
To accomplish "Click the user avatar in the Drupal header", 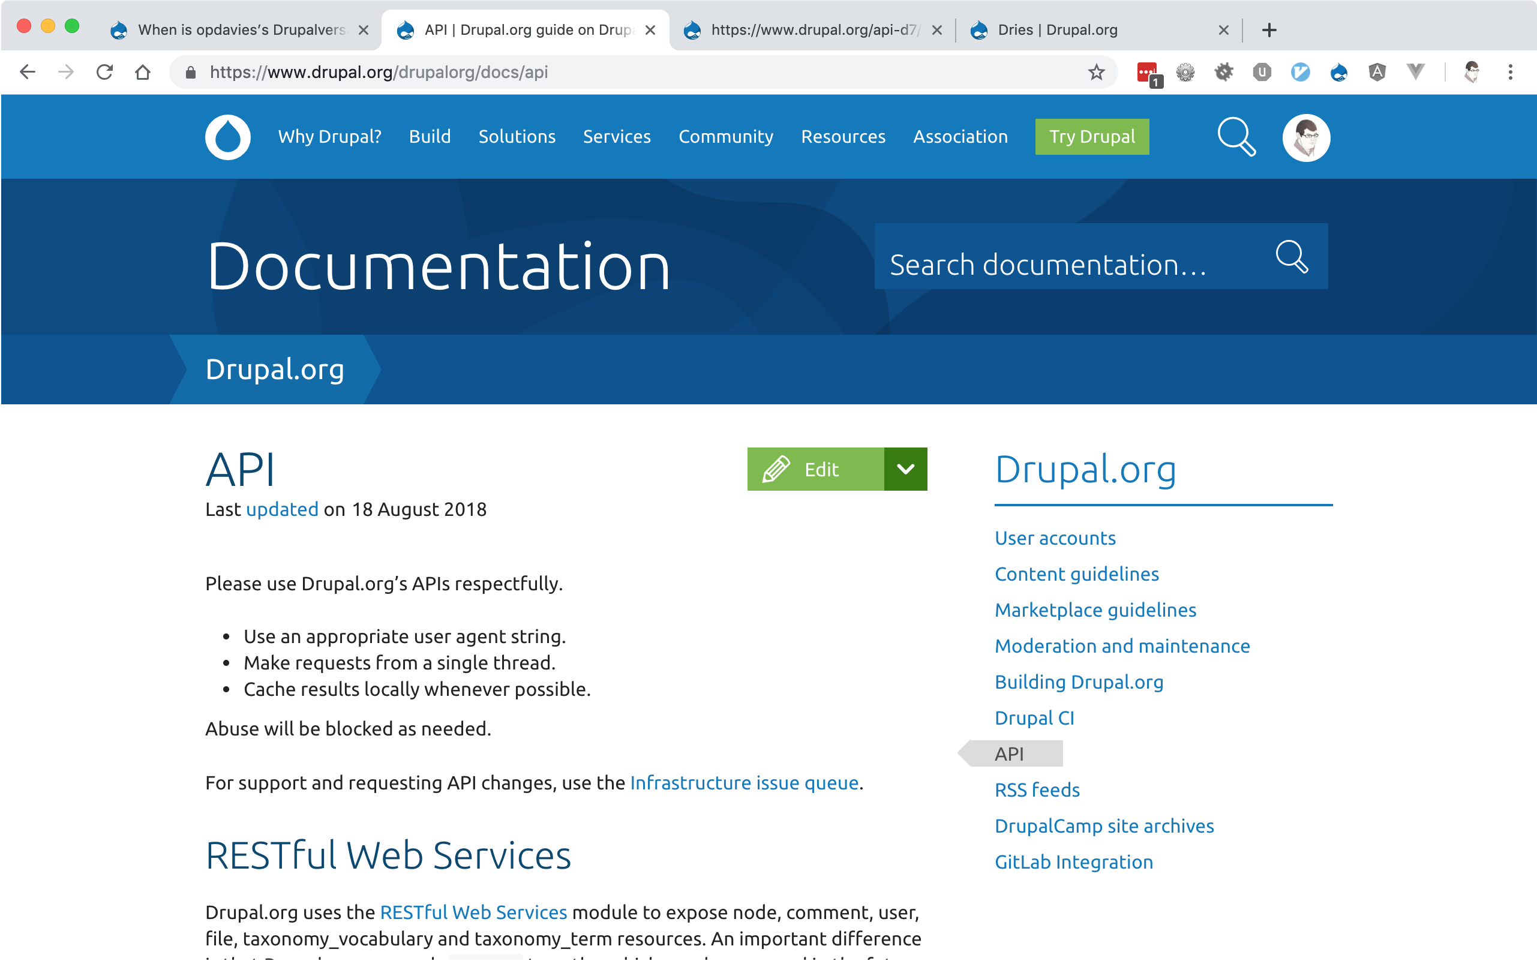I will (x=1305, y=137).
